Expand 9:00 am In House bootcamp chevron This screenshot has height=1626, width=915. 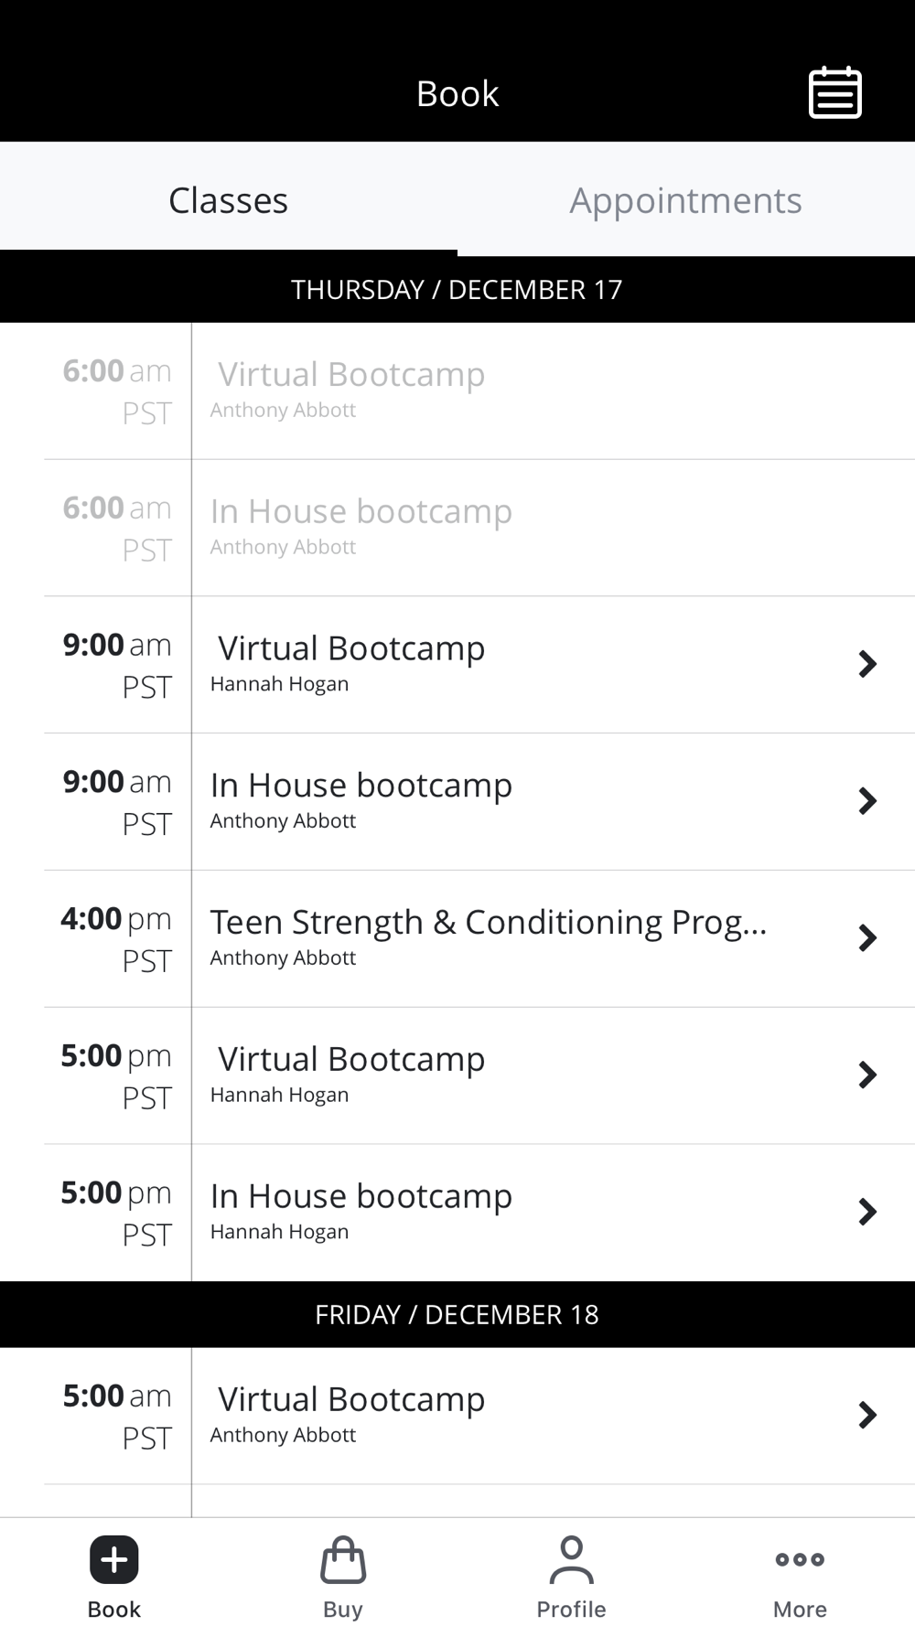tap(867, 801)
